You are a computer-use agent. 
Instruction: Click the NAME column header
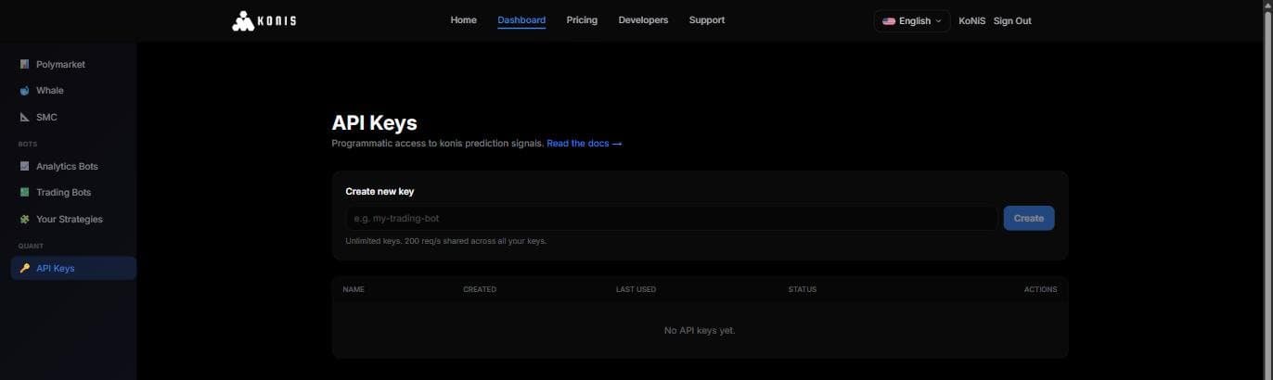pyautogui.click(x=354, y=289)
